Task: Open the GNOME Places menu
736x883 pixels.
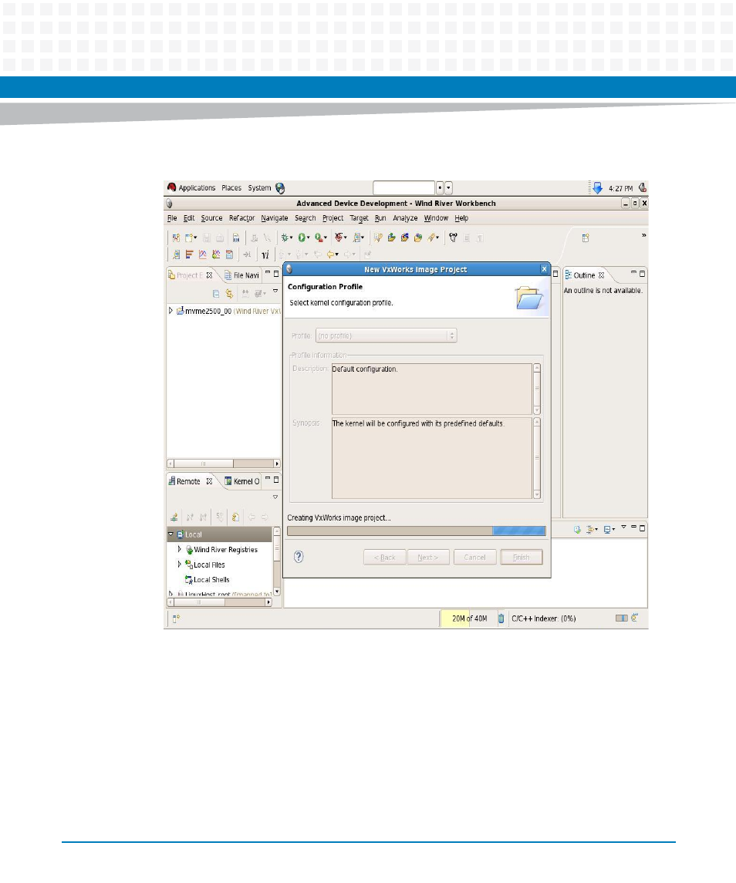Action: pyautogui.click(x=231, y=188)
